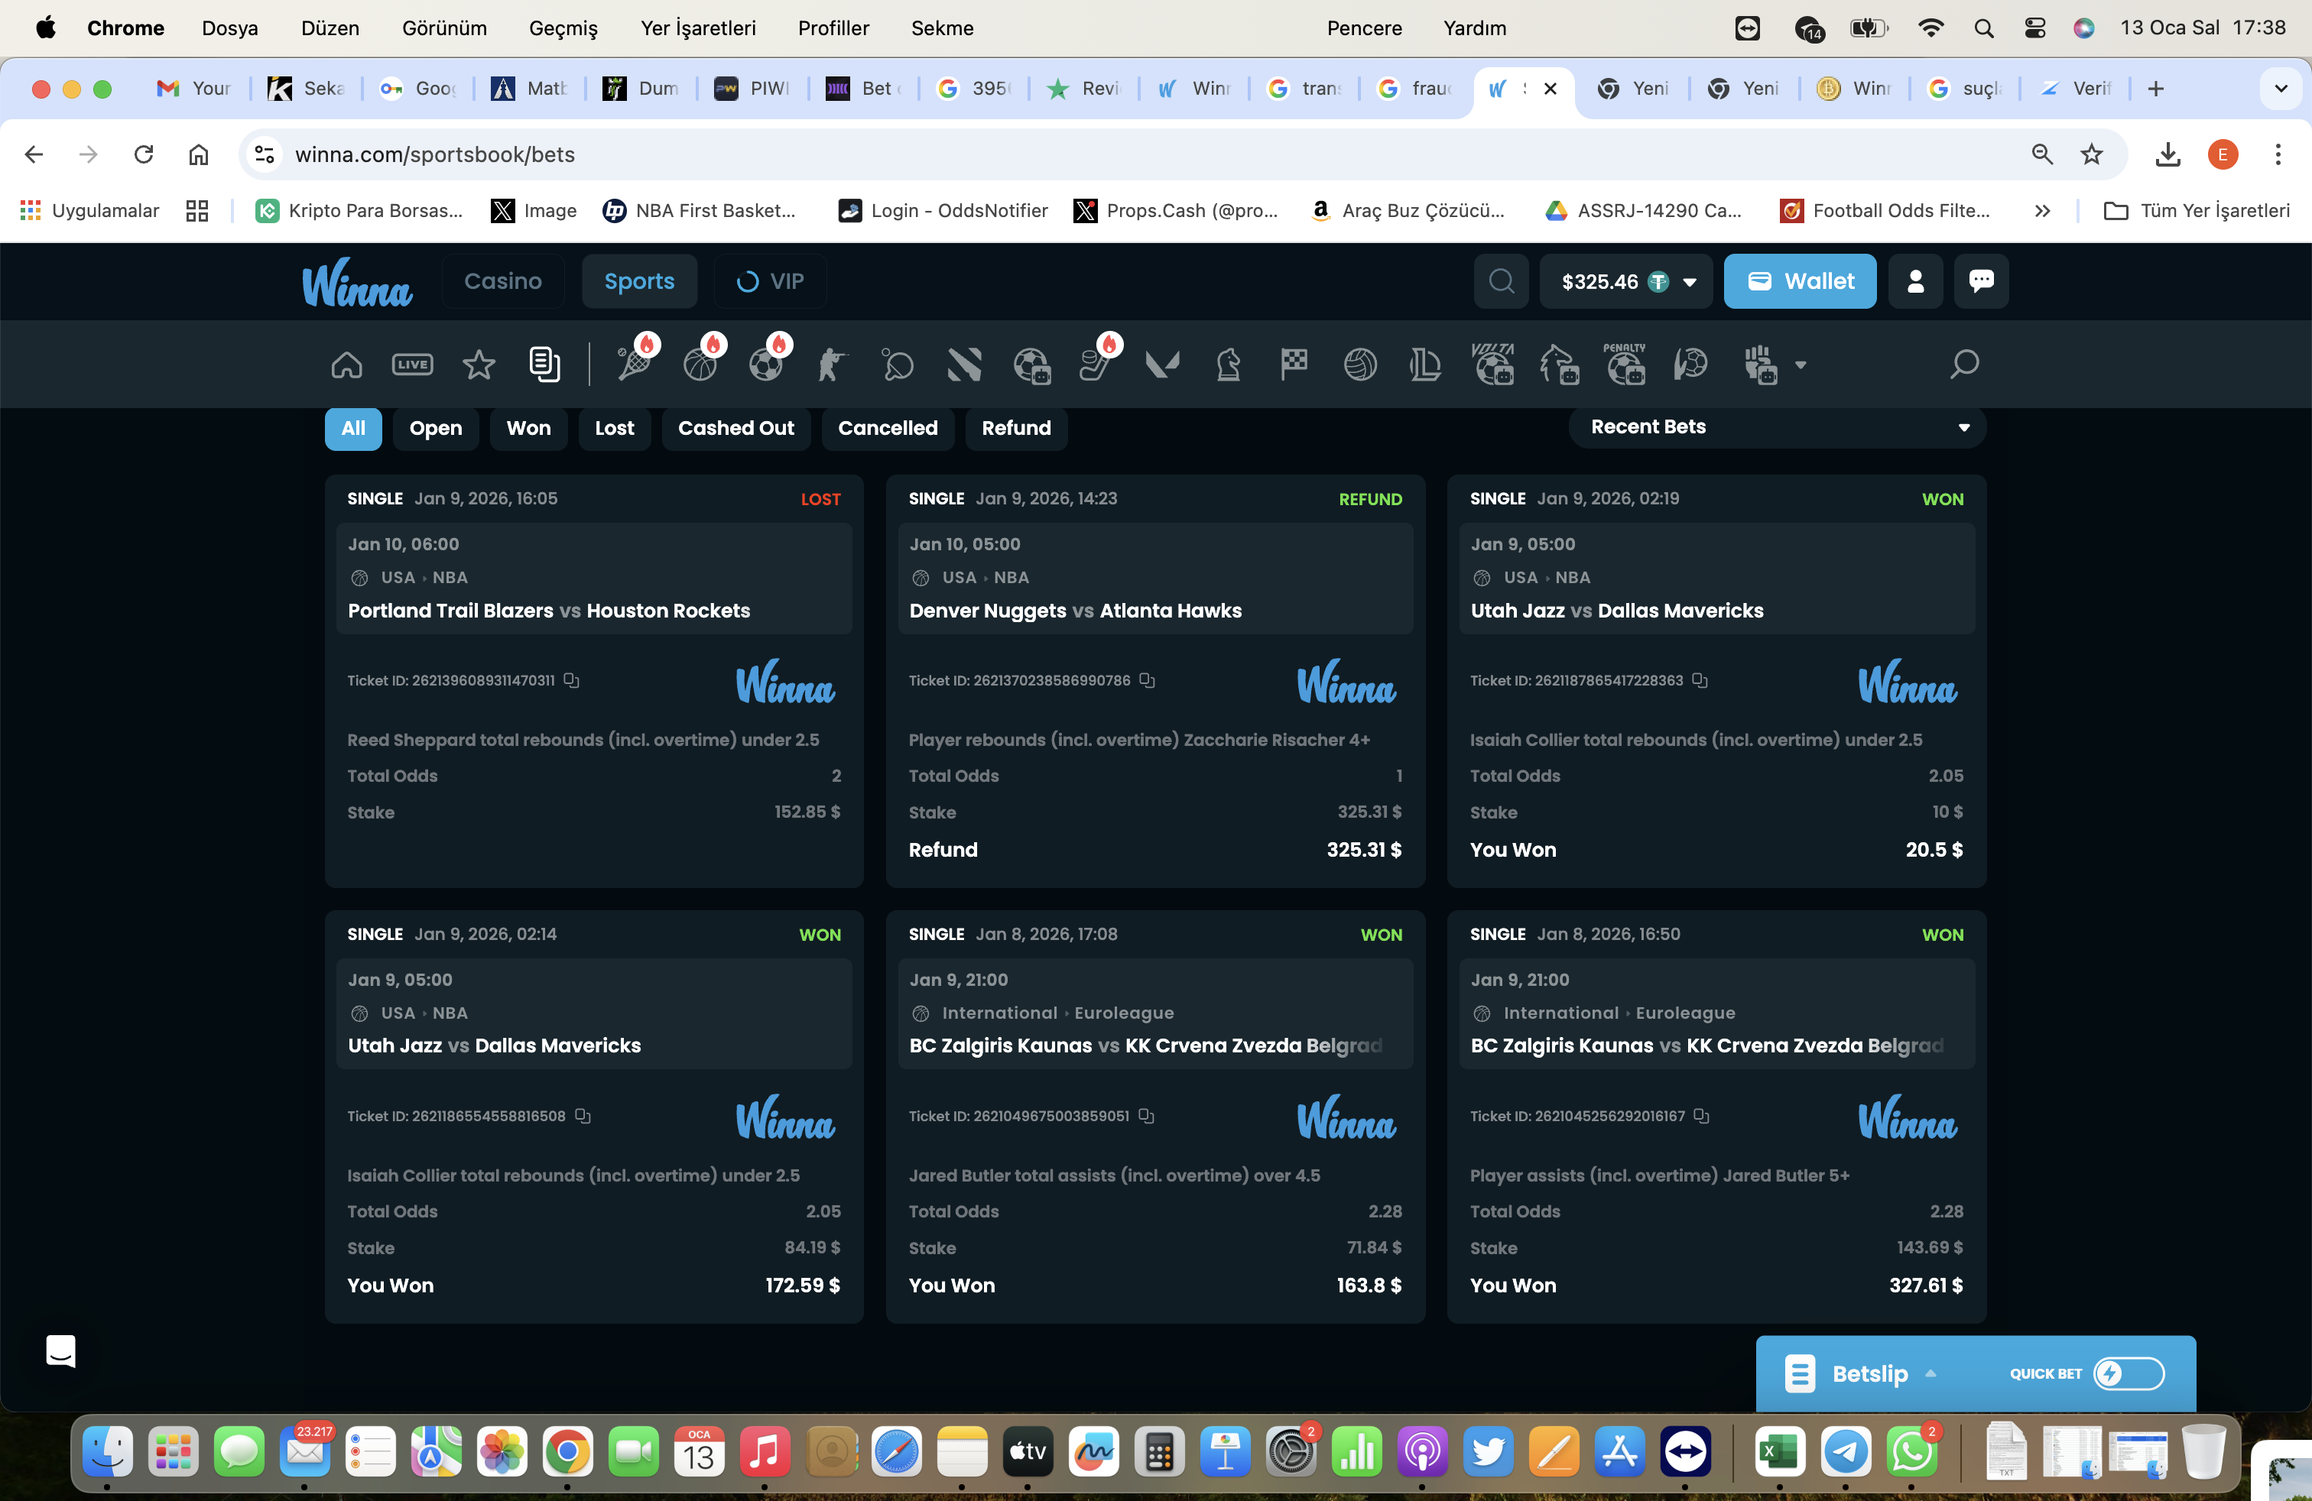Select the Penalty shootout icon
Viewport: 2312px width, 1501px height.
click(1625, 365)
